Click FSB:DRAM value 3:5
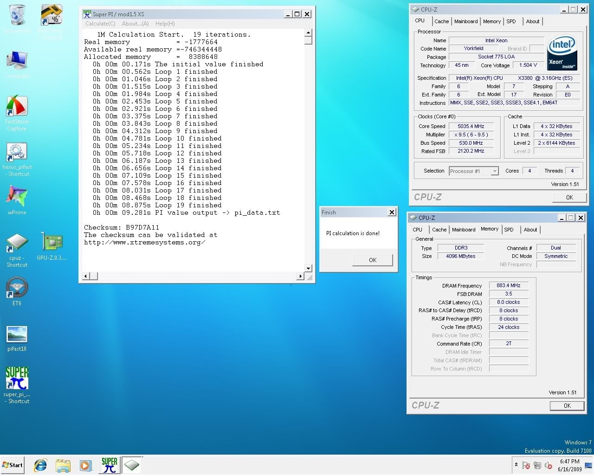This screenshot has height=475, width=594. (x=509, y=294)
